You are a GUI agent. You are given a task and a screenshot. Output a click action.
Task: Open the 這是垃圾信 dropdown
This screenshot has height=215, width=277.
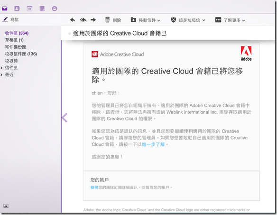click(x=192, y=20)
